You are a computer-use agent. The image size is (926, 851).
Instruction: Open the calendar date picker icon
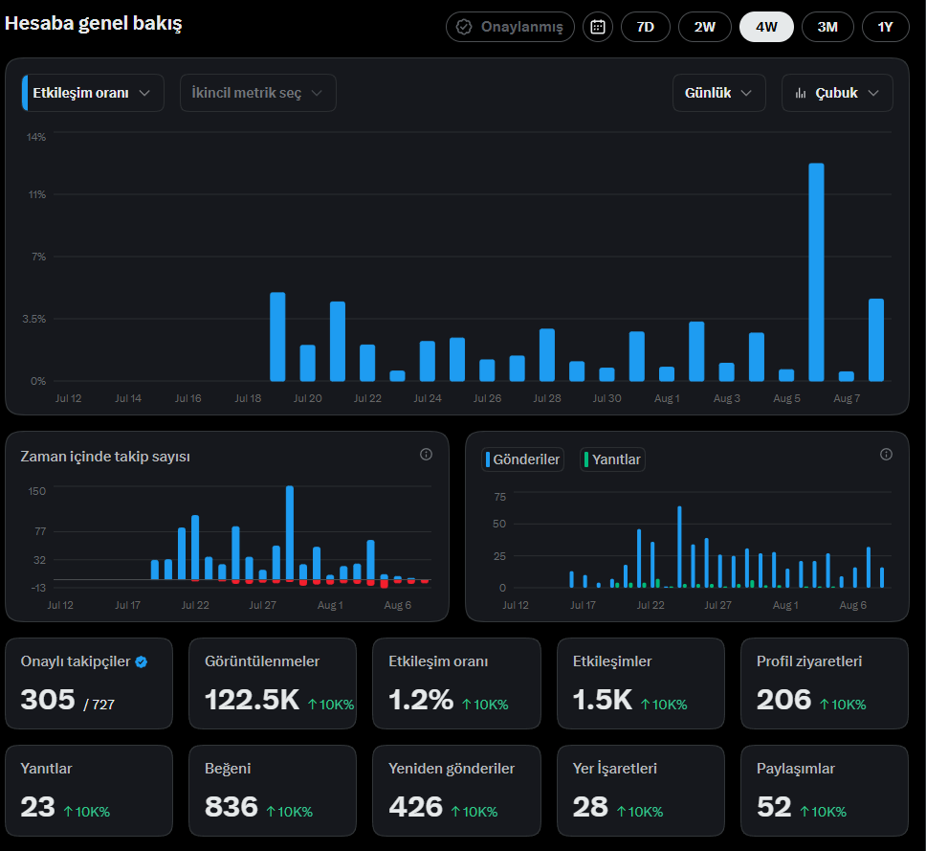click(x=598, y=27)
